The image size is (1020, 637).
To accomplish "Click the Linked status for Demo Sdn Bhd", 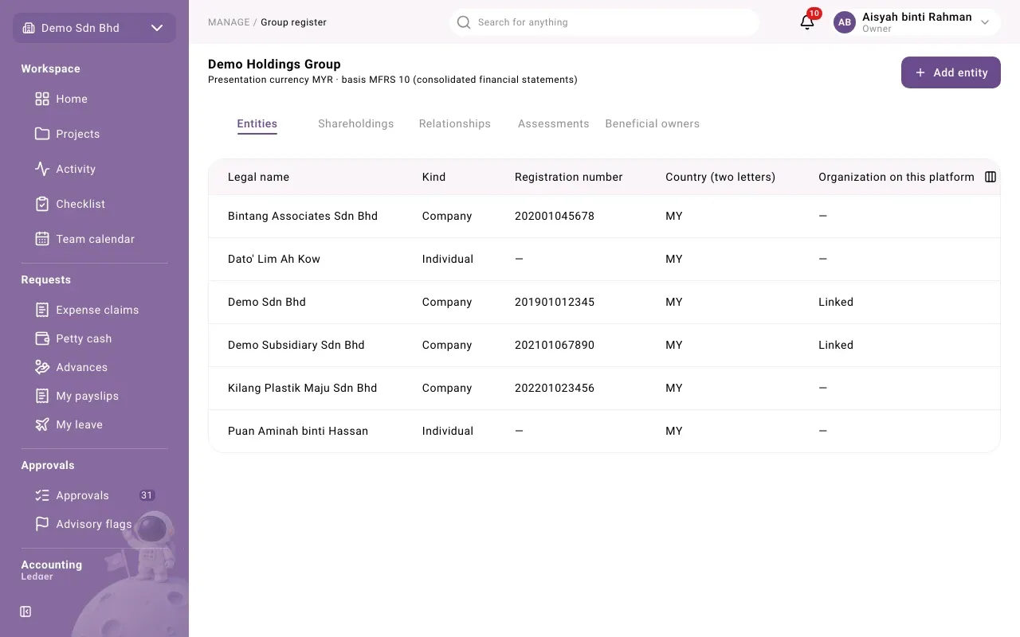I will (836, 302).
